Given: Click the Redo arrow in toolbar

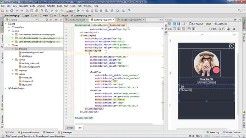Looking at the screenshot, I should pos(22,11).
